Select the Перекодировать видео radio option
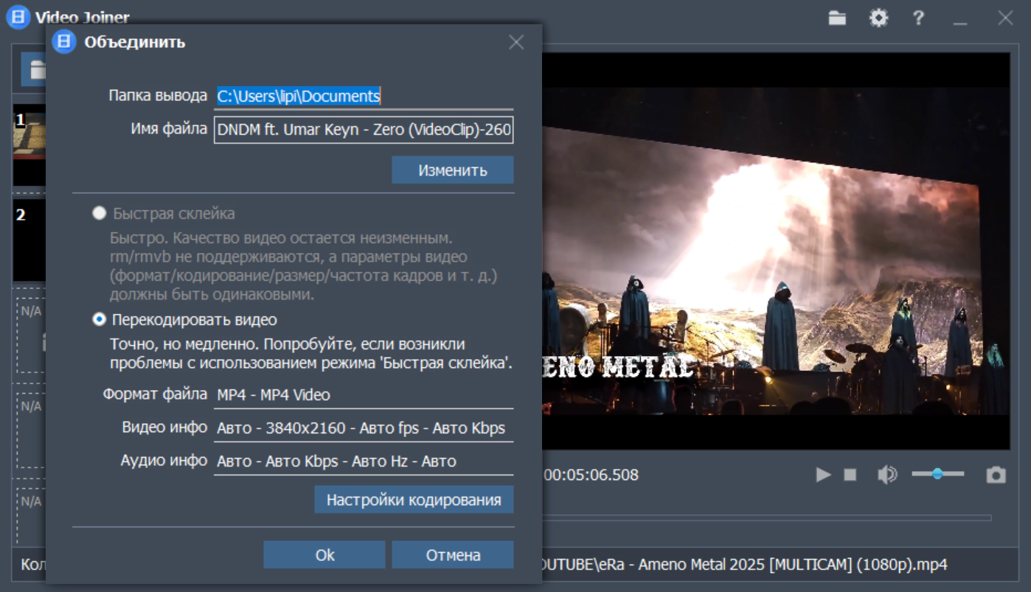Viewport: 1031px width, 592px height. 99,320
